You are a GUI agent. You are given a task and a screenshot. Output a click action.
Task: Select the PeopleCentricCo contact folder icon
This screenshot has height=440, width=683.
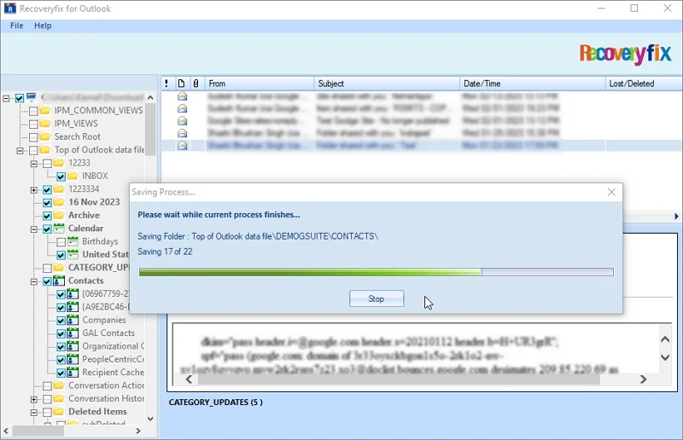[73, 359]
